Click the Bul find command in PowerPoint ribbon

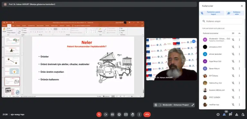tap(121, 28)
